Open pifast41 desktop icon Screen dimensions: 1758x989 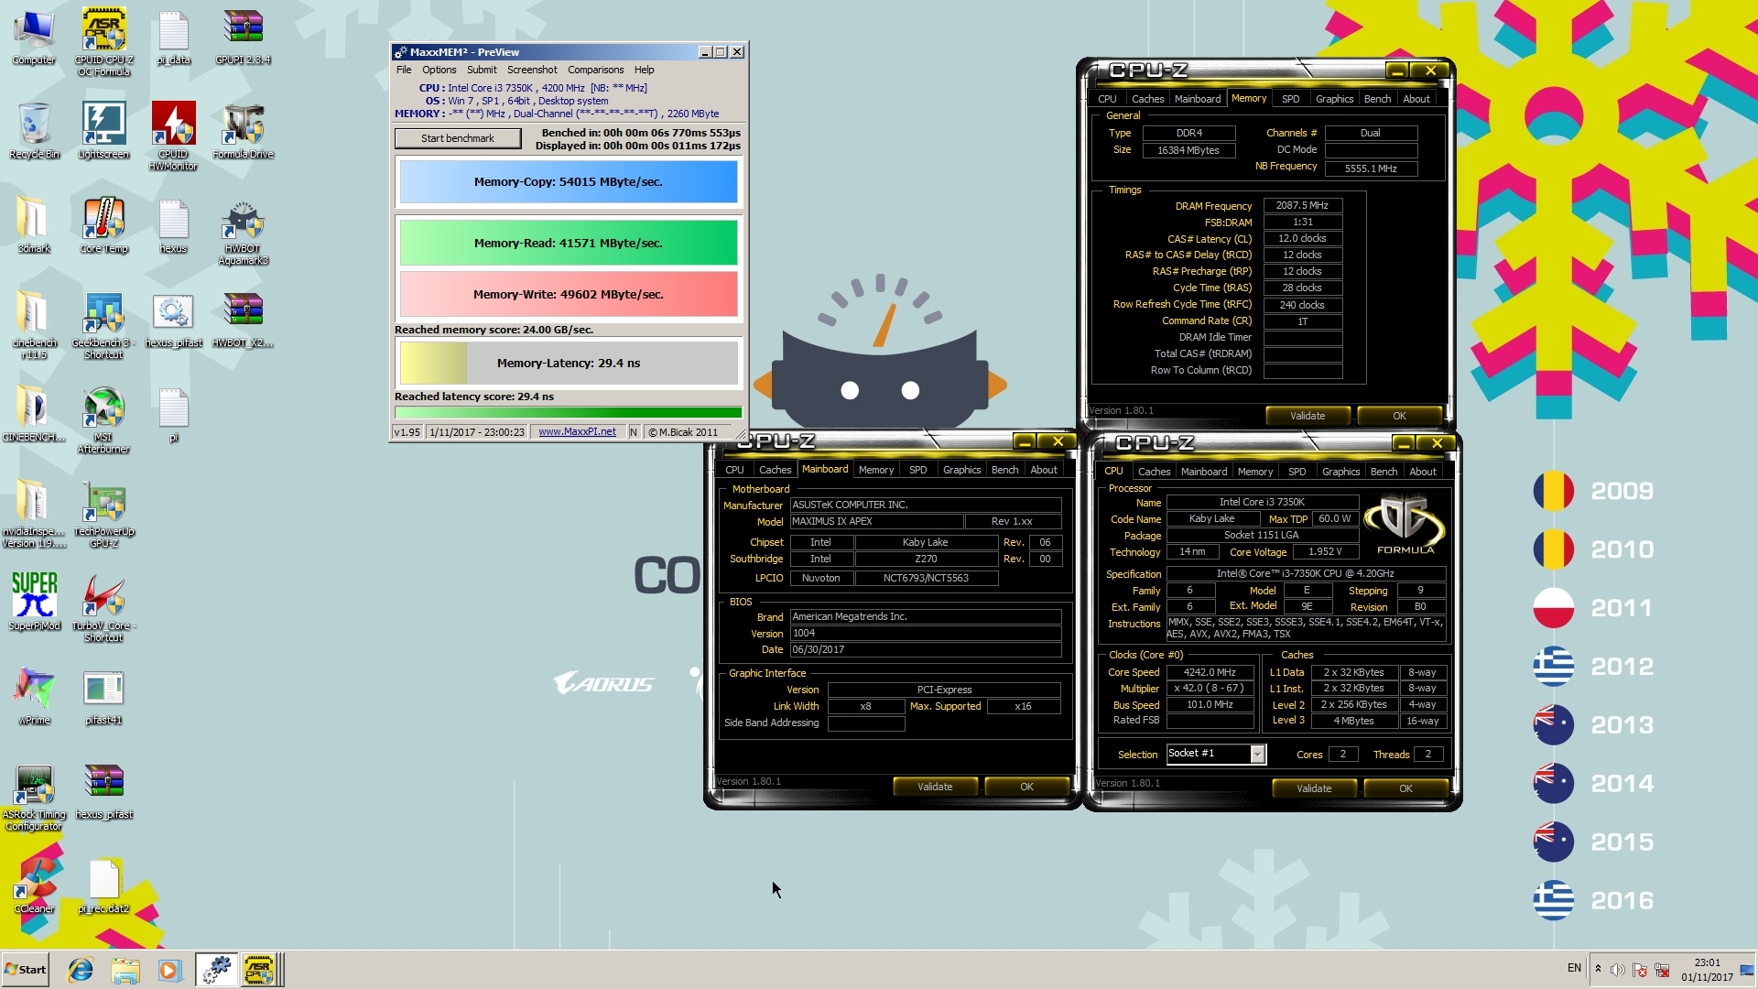[103, 698]
